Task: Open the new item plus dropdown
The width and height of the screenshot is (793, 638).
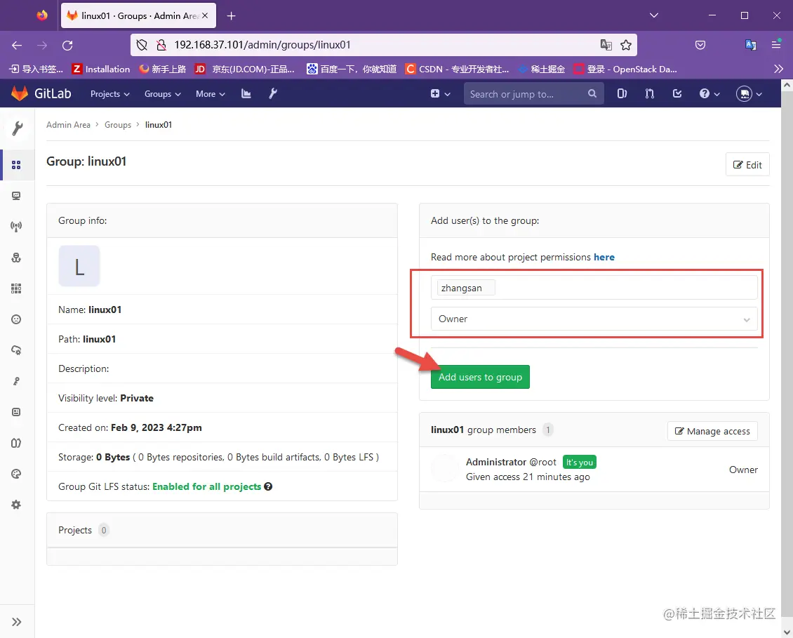Action: pyautogui.click(x=440, y=93)
